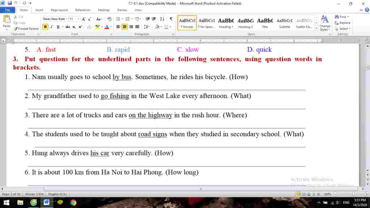This screenshot has height=208, width=370.
Task: Select the Format Painter tool
Action: pyautogui.click(x=26, y=29)
